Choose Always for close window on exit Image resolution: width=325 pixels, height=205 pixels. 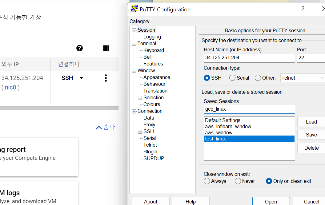point(207,181)
